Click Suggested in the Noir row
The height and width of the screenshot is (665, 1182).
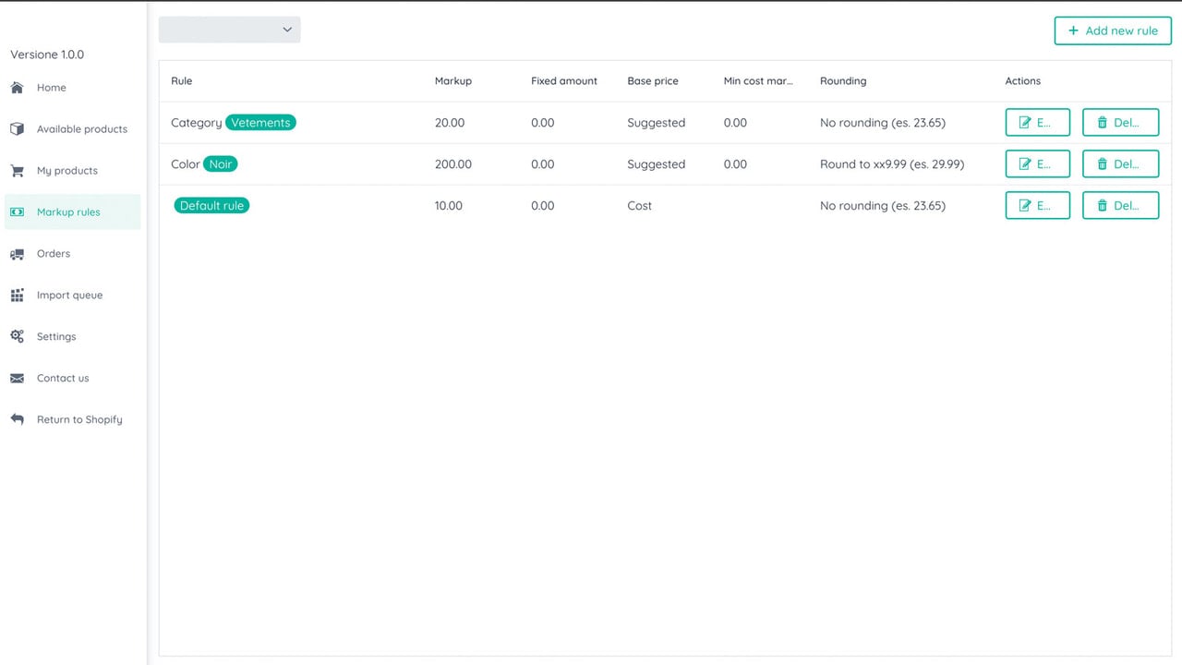click(657, 164)
